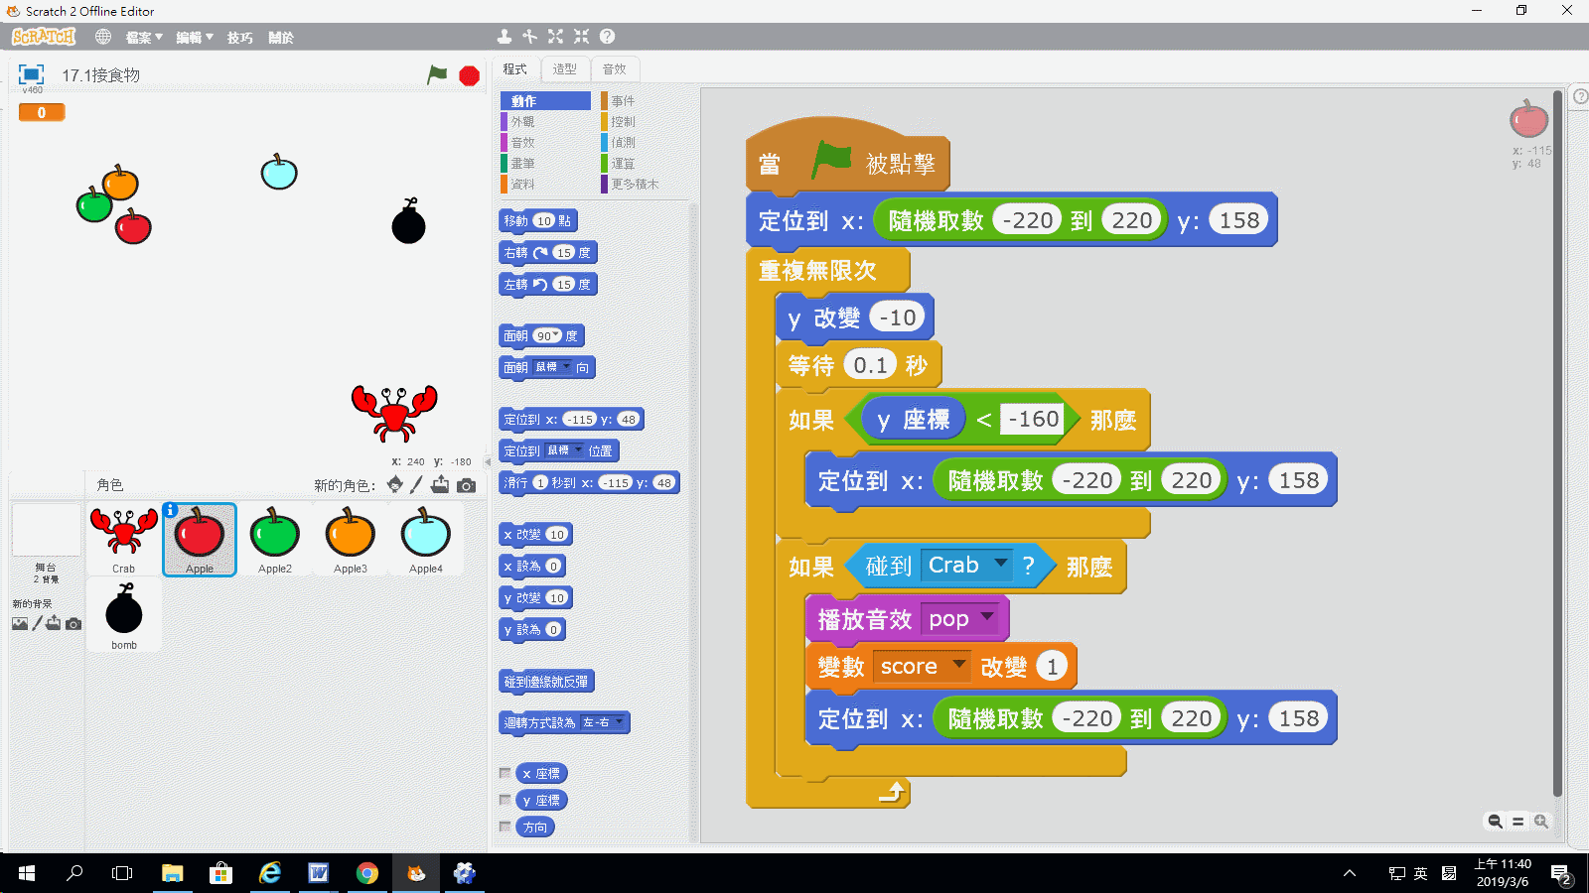Open the 關於 About menu
Screen dimensions: 1589x893
(x=281, y=38)
